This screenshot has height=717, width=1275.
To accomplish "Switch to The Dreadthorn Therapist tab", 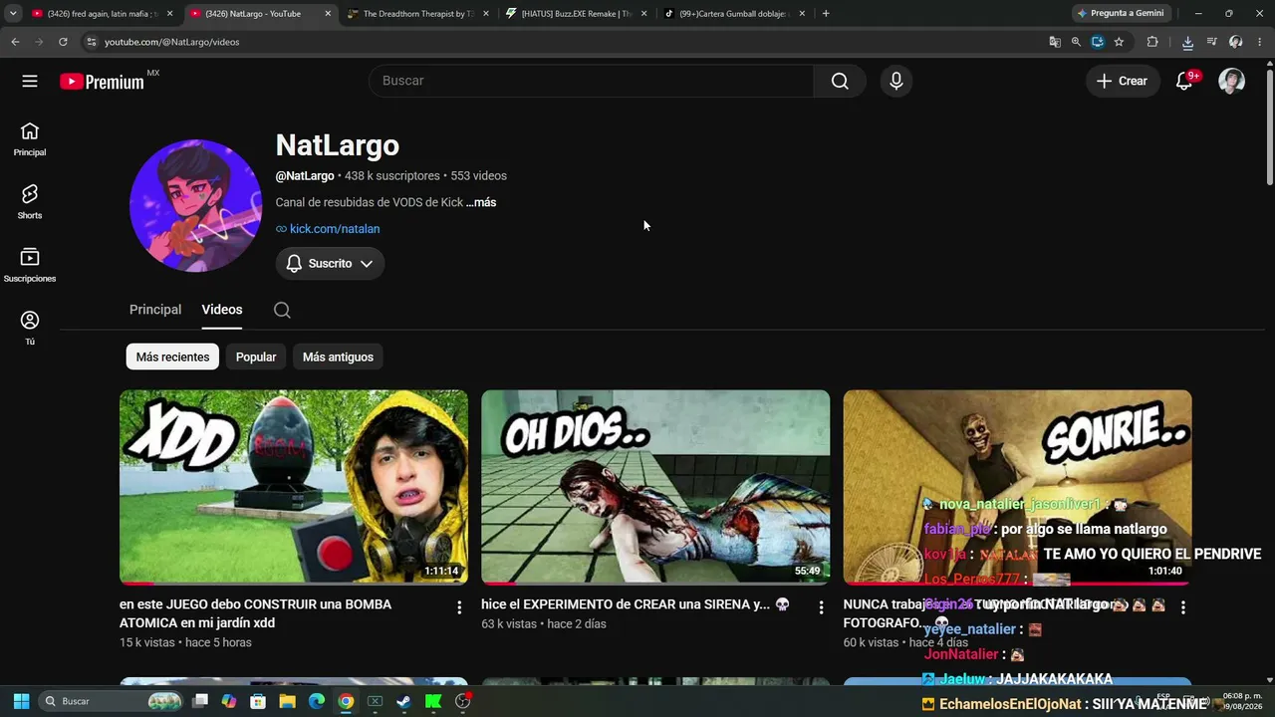I will point(417,14).
